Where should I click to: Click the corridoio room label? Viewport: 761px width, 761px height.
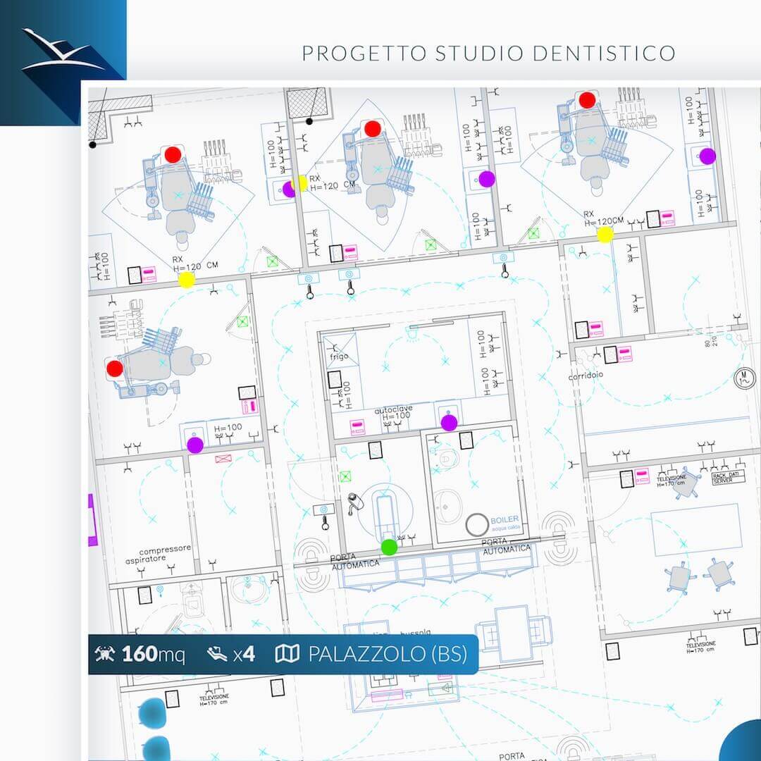pos(586,376)
